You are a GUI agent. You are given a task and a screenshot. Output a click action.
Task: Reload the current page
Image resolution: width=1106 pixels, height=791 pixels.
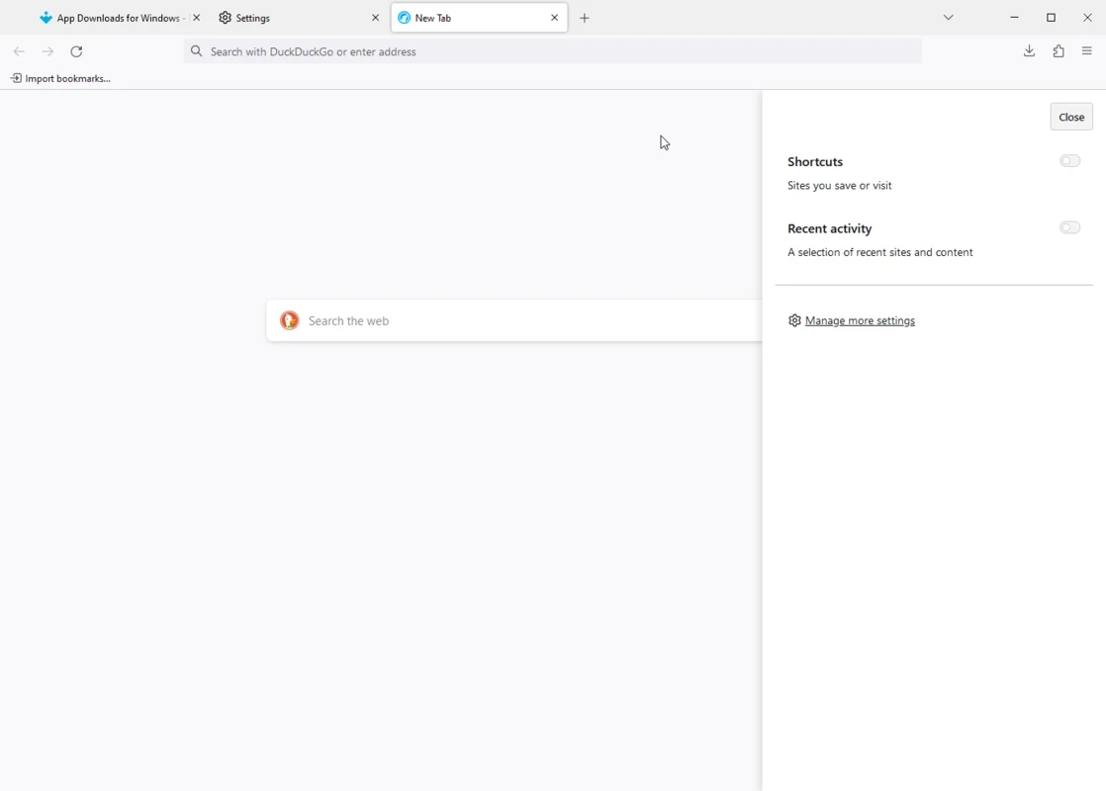tap(76, 51)
